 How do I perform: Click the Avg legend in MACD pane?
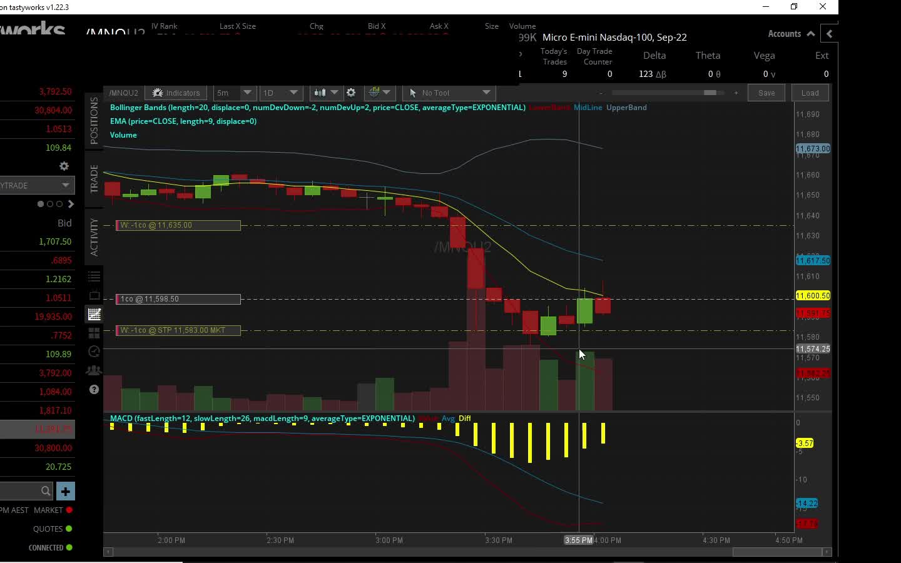[x=448, y=418]
